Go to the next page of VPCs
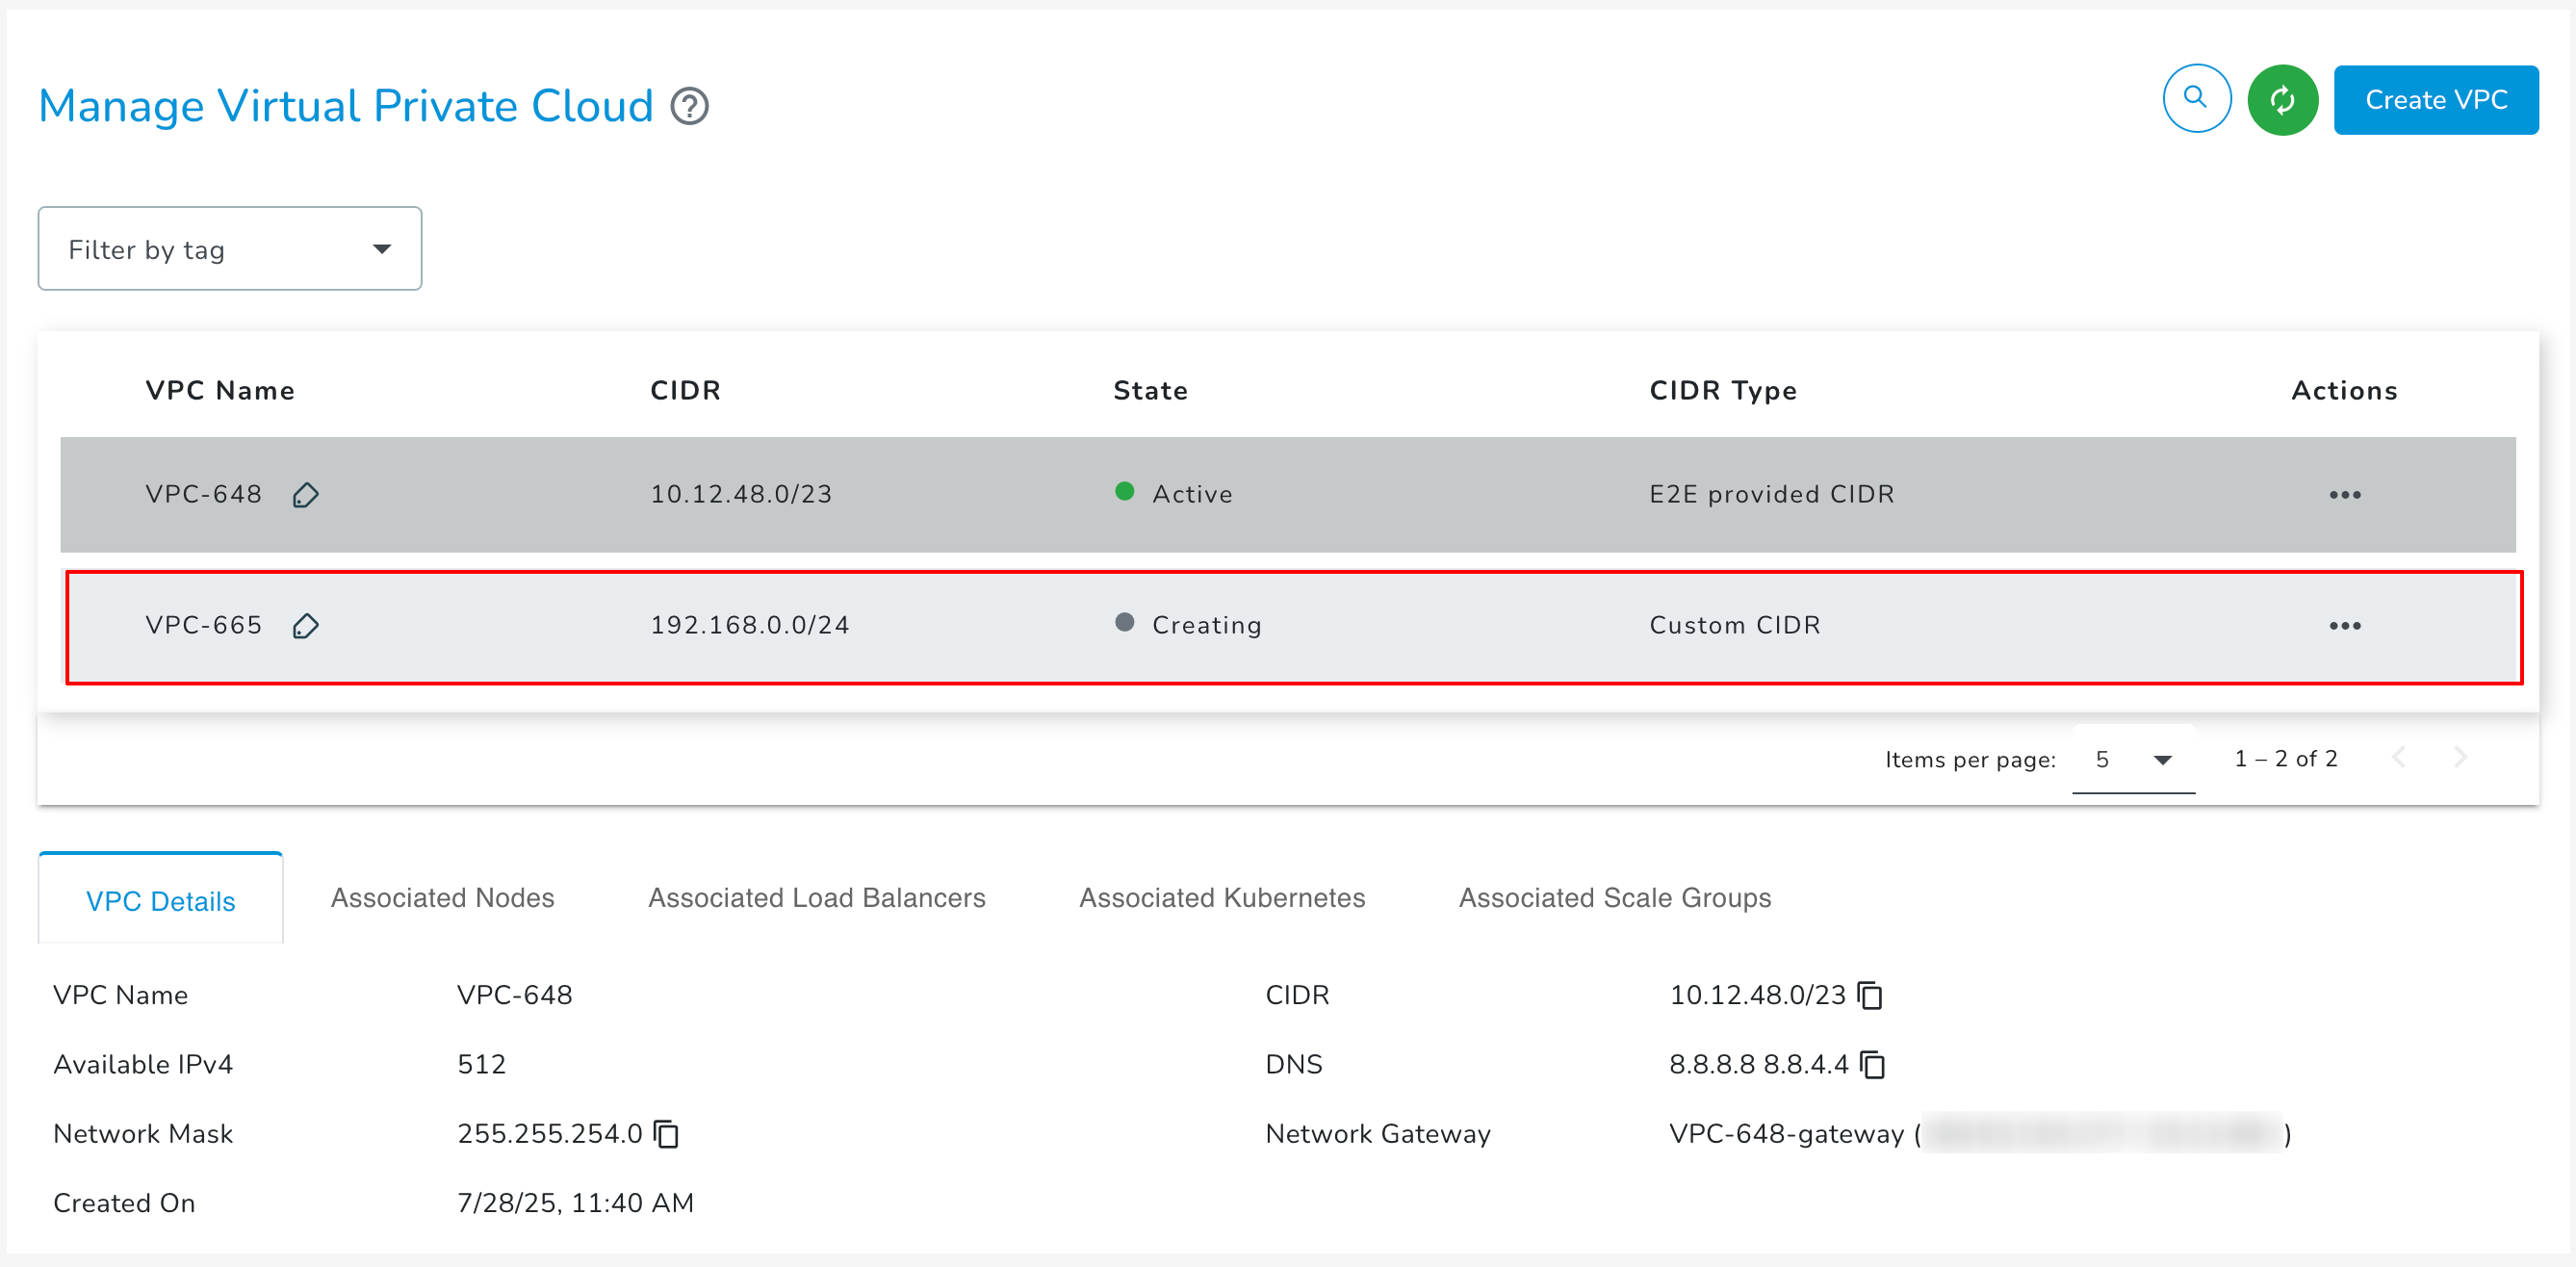Image resolution: width=2576 pixels, height=1267 pixels. tap(2463, 757)
